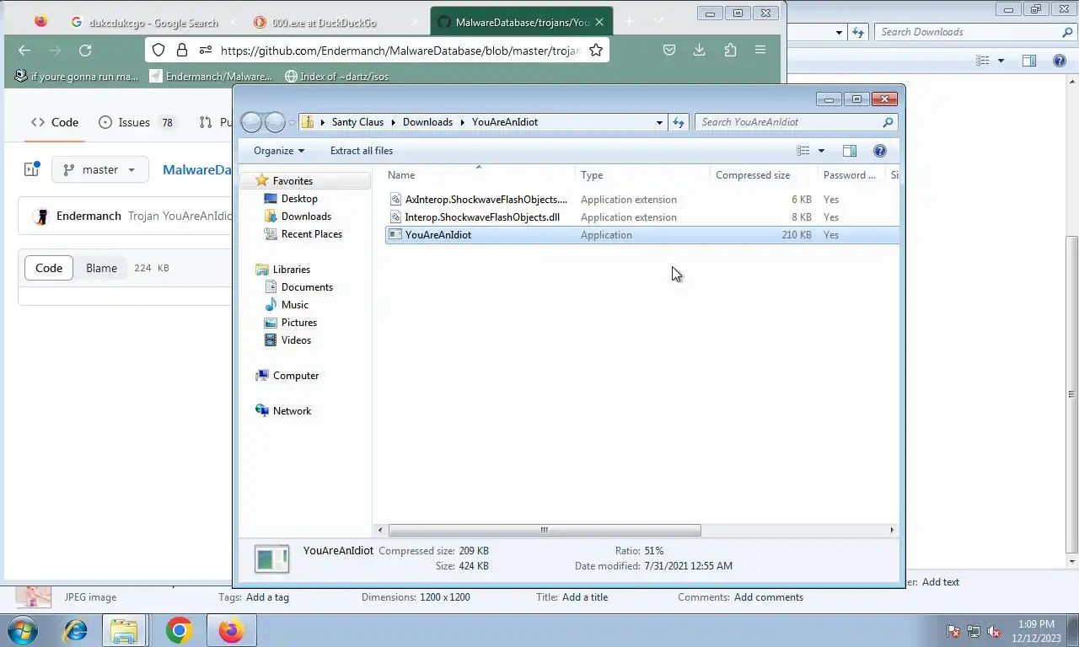Open Favorites in navigation pane
The image size is (1079, 647).
[293, 181]
